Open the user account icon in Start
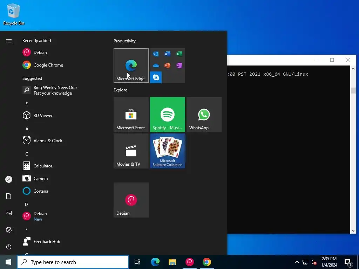The image size is (359, 269). (x=9, y=179)
